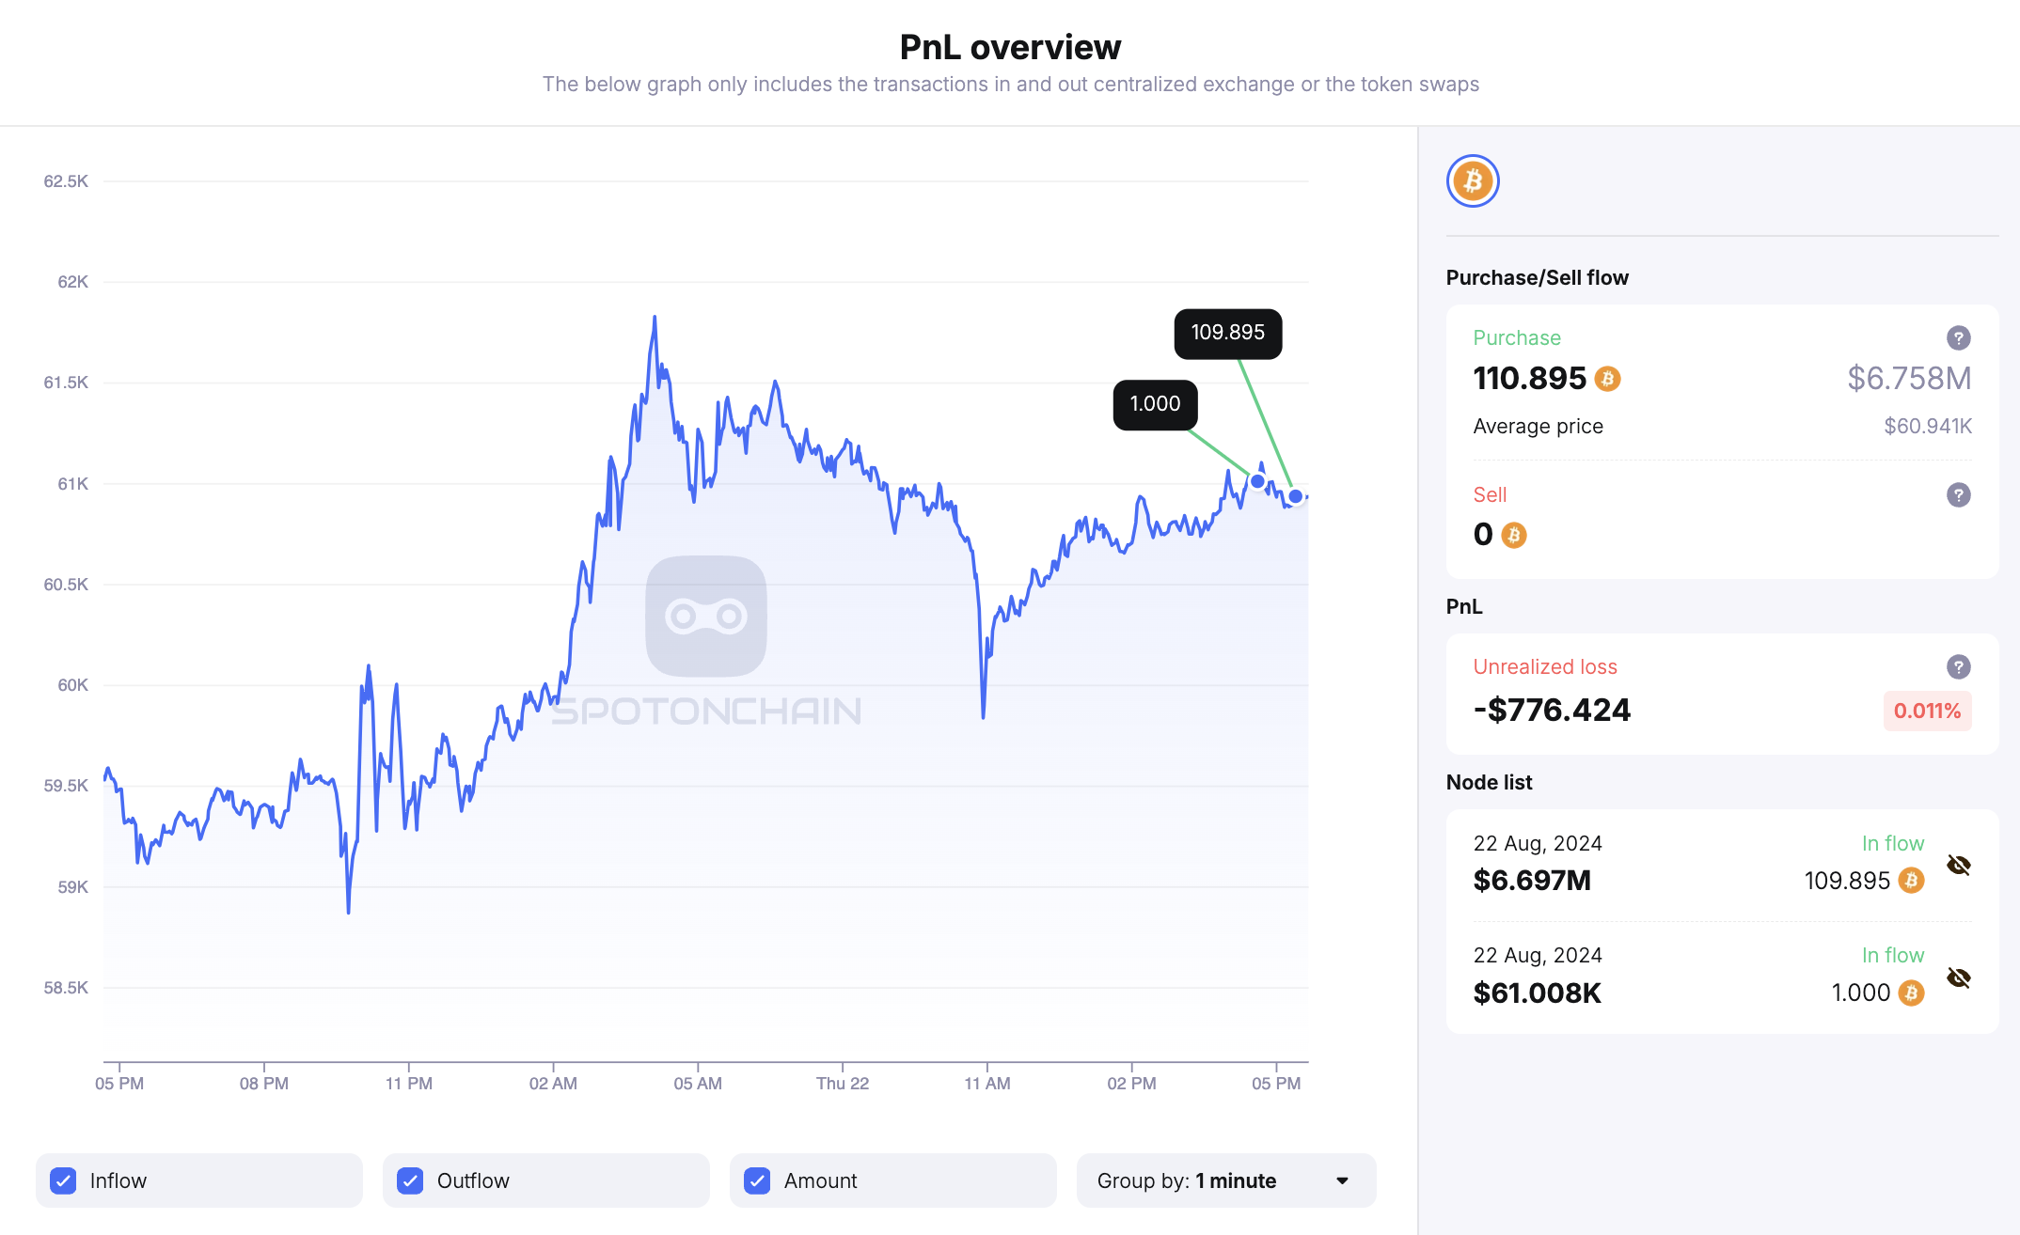Image resolution: width=2020 pixels, height=1235 pixels.
Task: Click the rightmost transaction marker dot on chart
Action: coord(1296,496)
